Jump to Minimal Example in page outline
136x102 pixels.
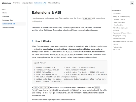pyautogui.click(x=120, y=19)
